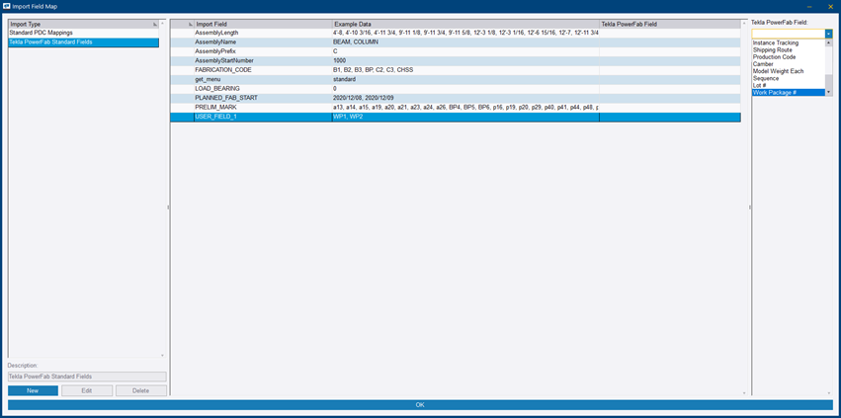Select the AssemblyPrefix row
The height and width of the screenshot is (418, 841).
pyautogui.click(x=456, y=51)
